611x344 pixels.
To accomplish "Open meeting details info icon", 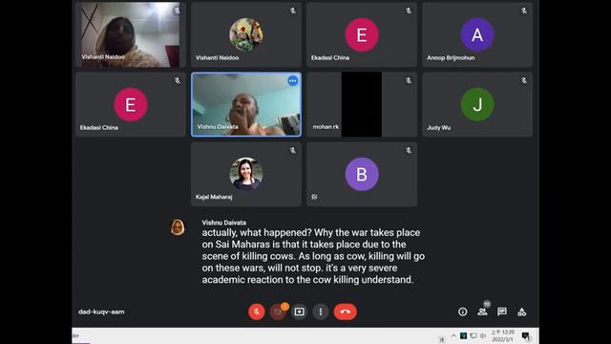I will pyautogui.click(x=462, y=312).
